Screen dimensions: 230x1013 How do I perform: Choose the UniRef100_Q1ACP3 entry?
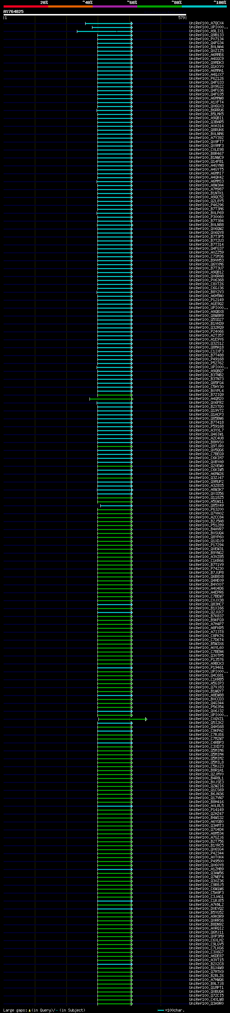[206, 414]
